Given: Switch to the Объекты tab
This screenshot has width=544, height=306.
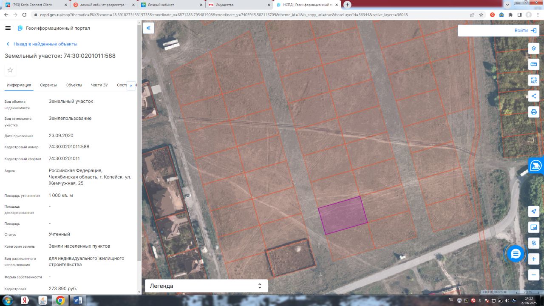Looking at the screenshot, I should pos(74,85).
